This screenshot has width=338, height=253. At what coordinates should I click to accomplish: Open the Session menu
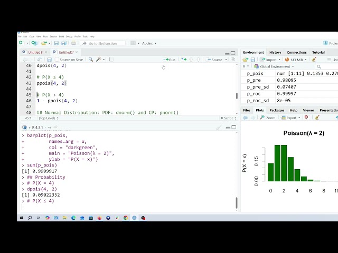click(x=53, y=36)
